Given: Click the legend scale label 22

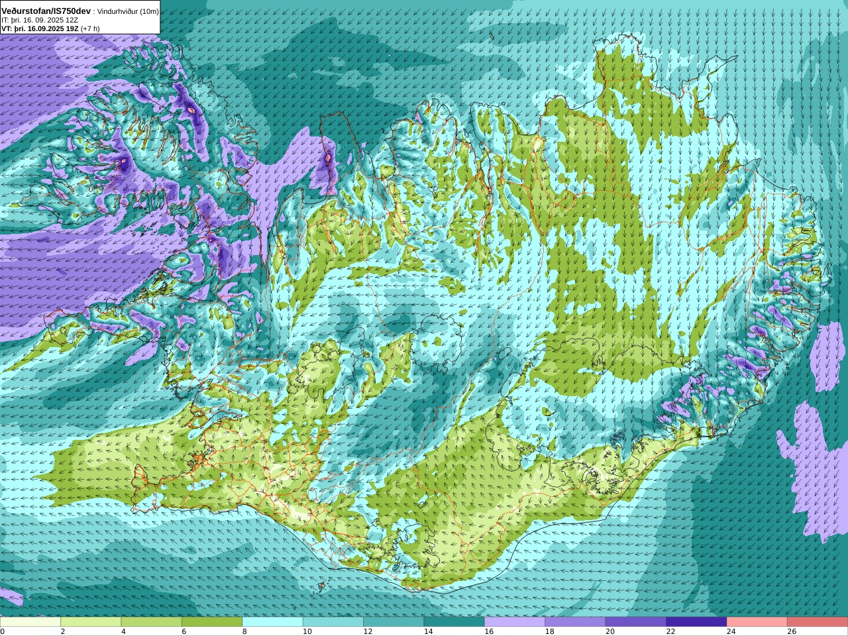Looking at the screenshot, I should [x=670, y=631].
